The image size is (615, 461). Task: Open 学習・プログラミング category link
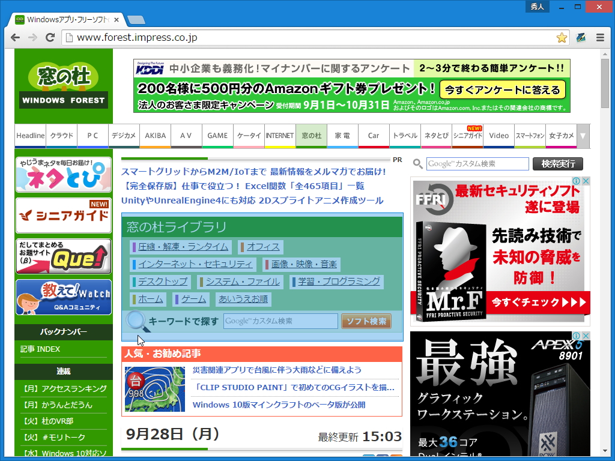[x=339, y=282]
